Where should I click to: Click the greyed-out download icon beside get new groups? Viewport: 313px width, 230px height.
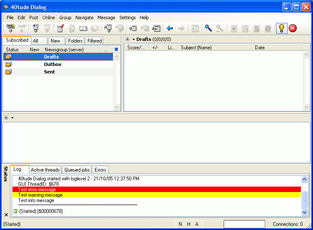click(22, 28)
